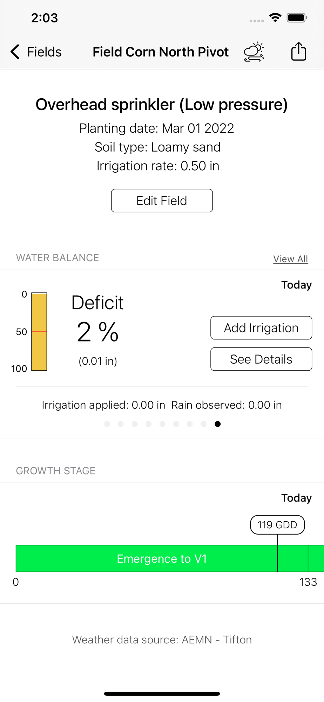Tap the back chevron arrow
The width and height of the screenshot is (324, 702).
[x=15, y=52]
